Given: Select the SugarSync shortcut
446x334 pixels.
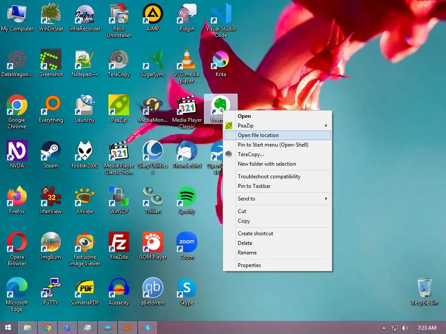Looking at the screenshot, I should click(x=153, y=63).
